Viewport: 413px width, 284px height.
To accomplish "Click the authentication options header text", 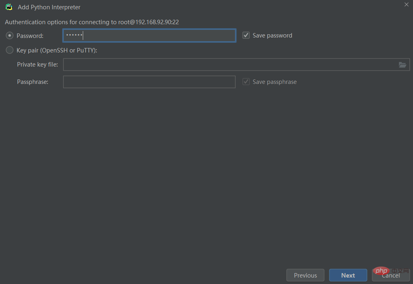I will 92,22.
